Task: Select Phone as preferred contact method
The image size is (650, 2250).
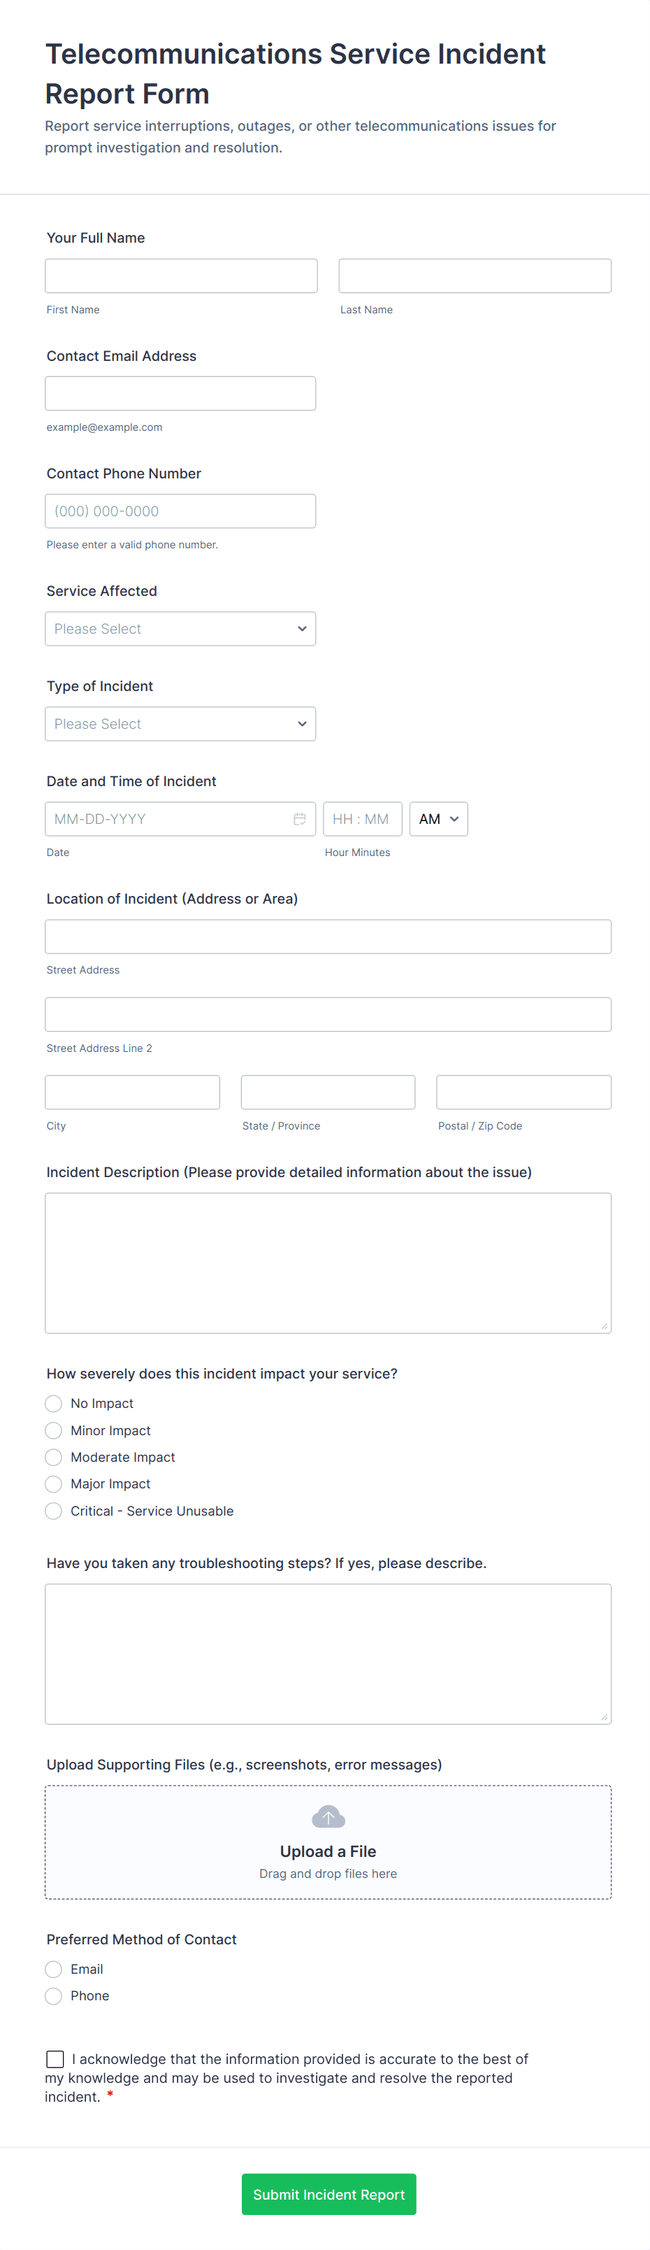Action: pos(52,1996)
